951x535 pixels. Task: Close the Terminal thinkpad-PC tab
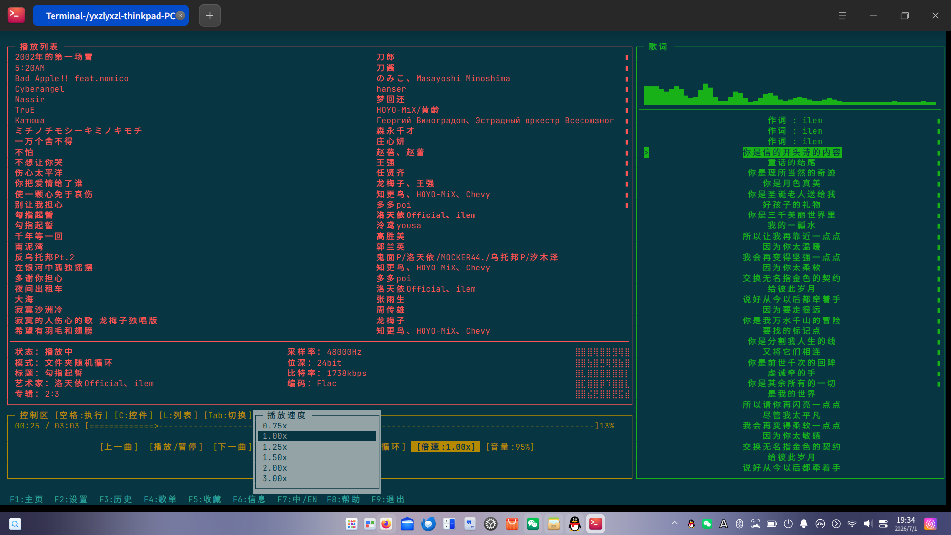click(181, 15)
